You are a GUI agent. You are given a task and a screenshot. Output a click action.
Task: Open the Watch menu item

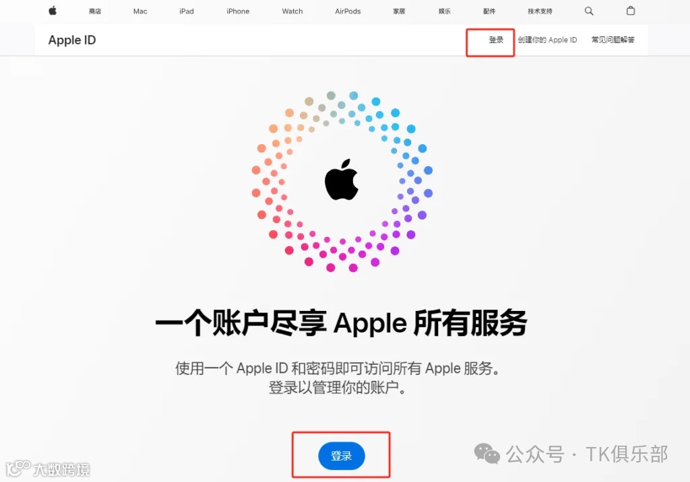click(x=292, y=11)
